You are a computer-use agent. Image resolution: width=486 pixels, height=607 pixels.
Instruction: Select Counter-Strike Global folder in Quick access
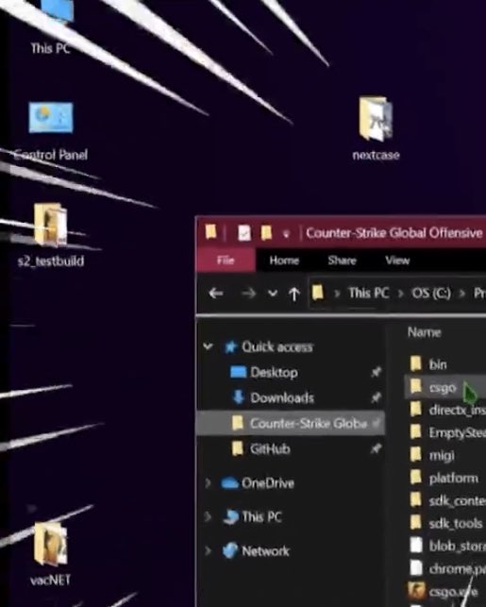[291, 423]
